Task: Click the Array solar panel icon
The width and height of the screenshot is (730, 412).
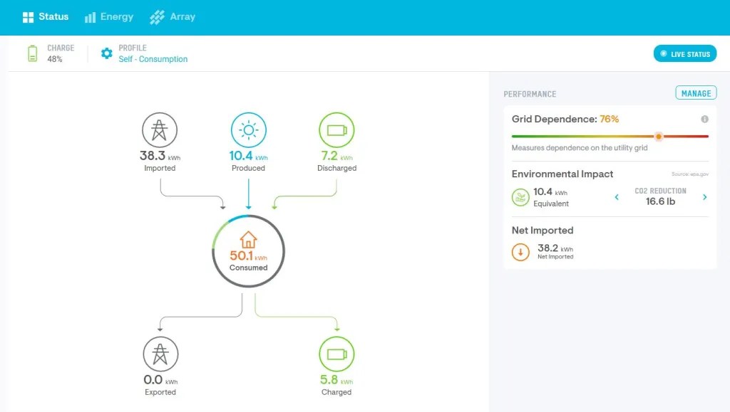Action: 157,18
